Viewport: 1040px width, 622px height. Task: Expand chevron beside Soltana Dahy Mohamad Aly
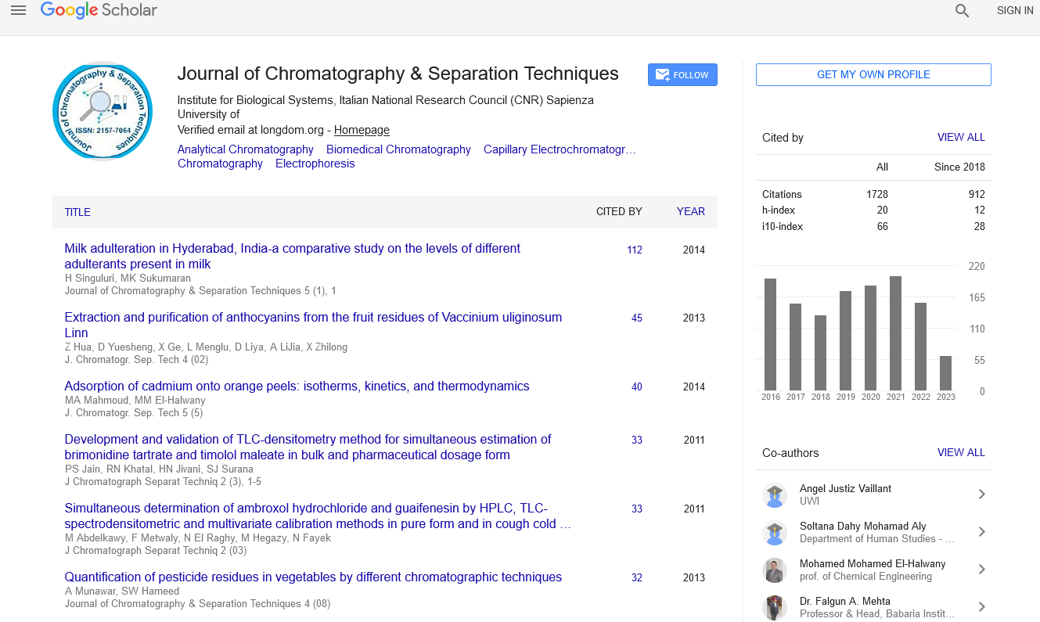[x=981, y=532]
